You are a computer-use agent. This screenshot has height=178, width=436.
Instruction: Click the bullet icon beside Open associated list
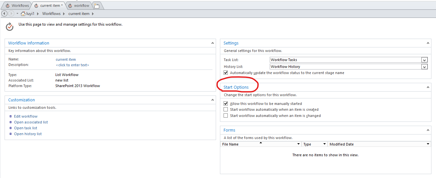click(11, 122)
